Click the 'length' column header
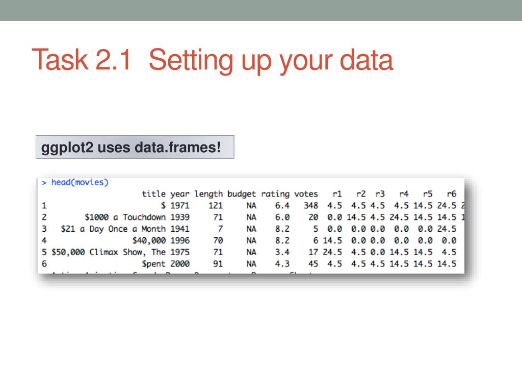Screen dimensions: 522x392 click(x=208, y=194)
